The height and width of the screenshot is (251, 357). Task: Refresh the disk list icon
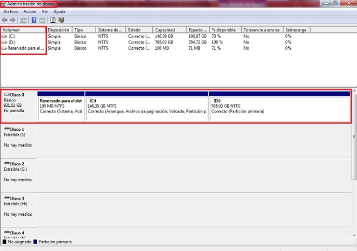(53, 20)
